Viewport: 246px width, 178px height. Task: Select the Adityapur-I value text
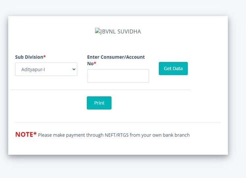(x=33, y=69)
